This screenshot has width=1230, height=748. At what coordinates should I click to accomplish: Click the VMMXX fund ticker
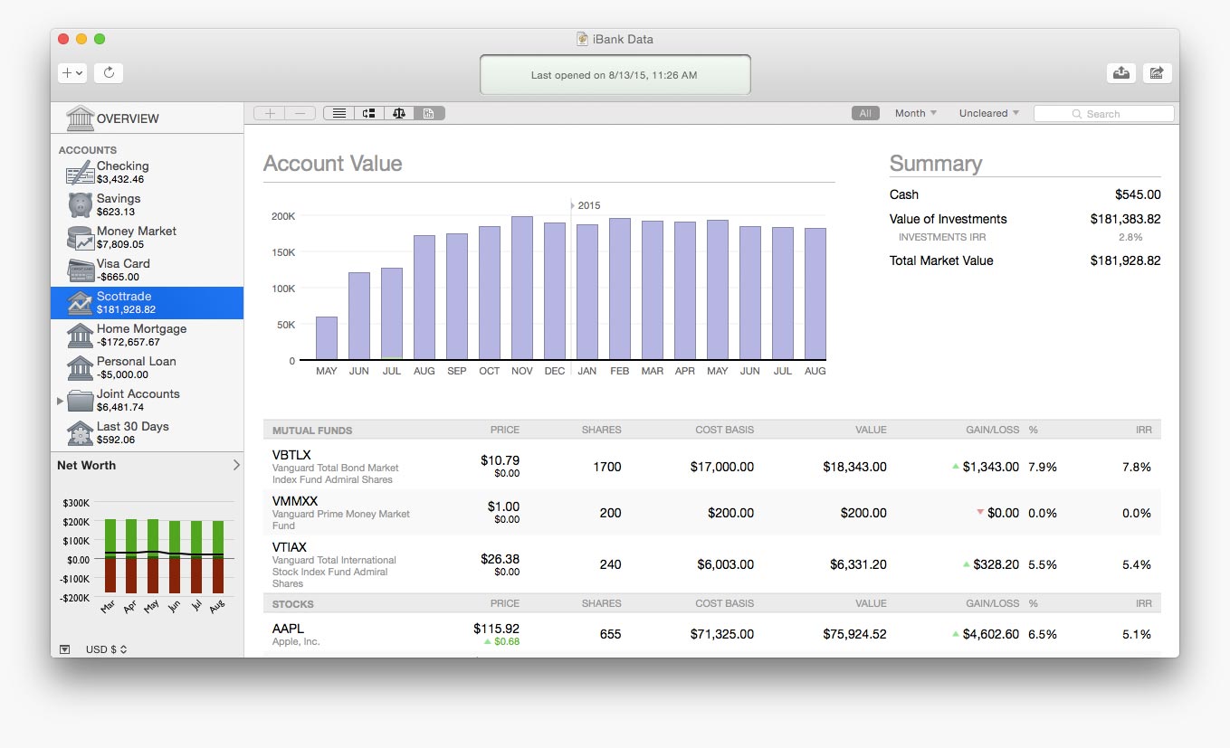pyautogui.click(x=295, y=501)
